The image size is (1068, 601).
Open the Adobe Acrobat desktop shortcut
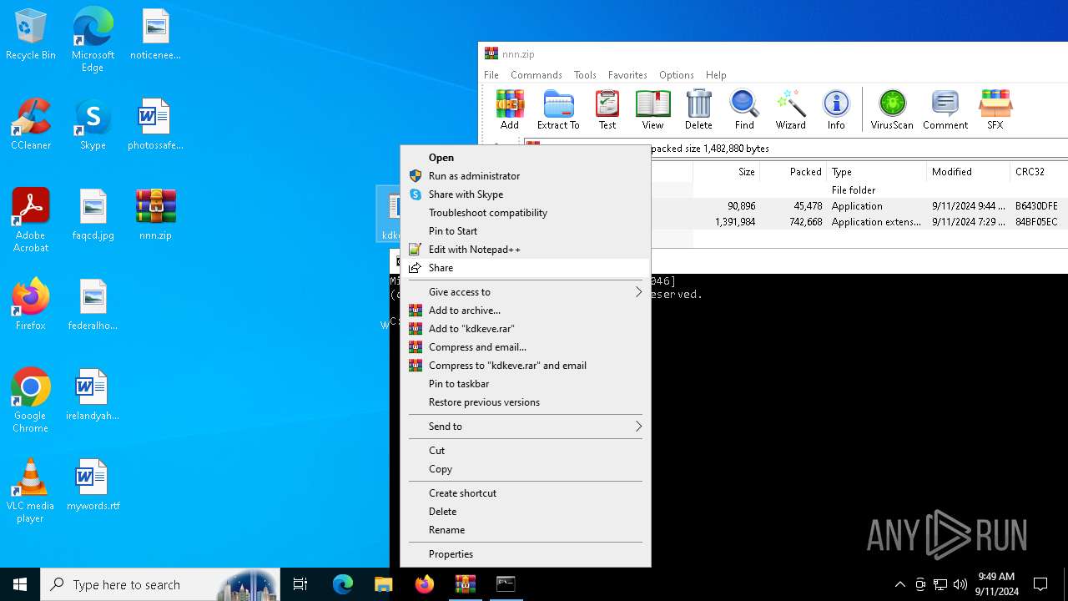point(31,220)
